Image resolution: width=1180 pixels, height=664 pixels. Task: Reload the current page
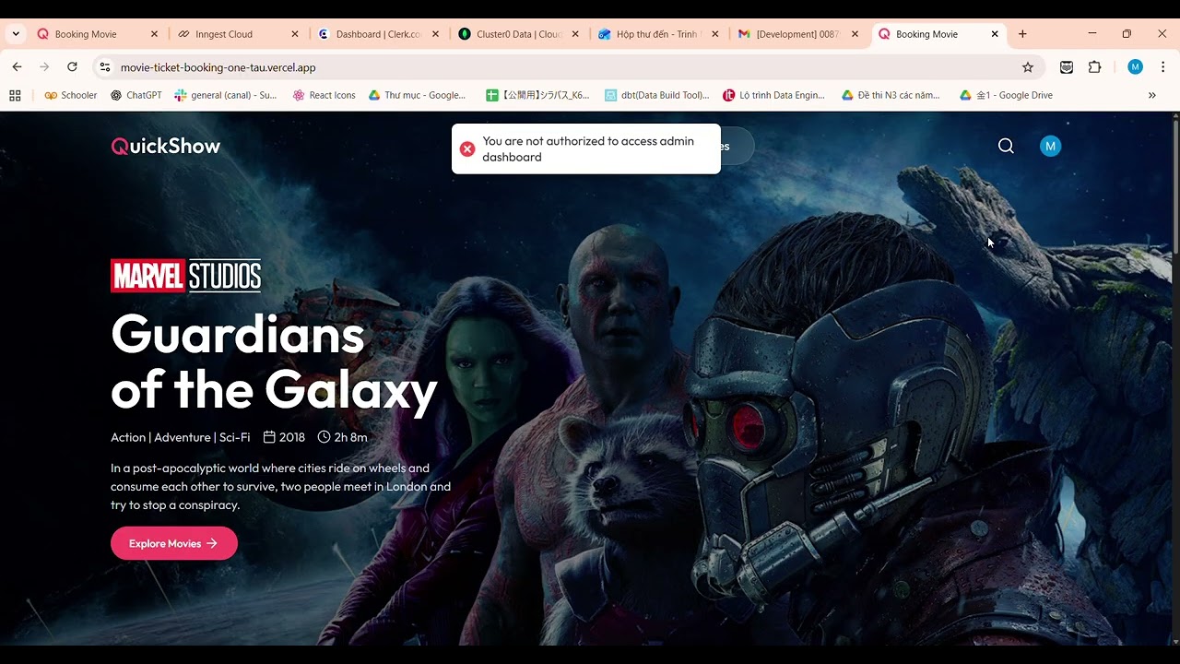[72, 67]
